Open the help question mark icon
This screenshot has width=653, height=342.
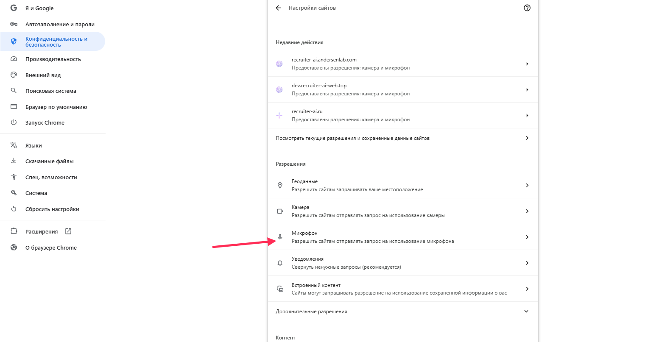pyautogui.click(x=527, y=8)
